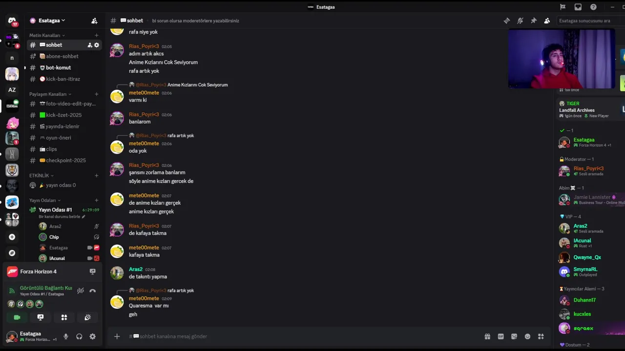
Task: Collapse the Paylaşım Kanalları category
Action: pos(48,94)
